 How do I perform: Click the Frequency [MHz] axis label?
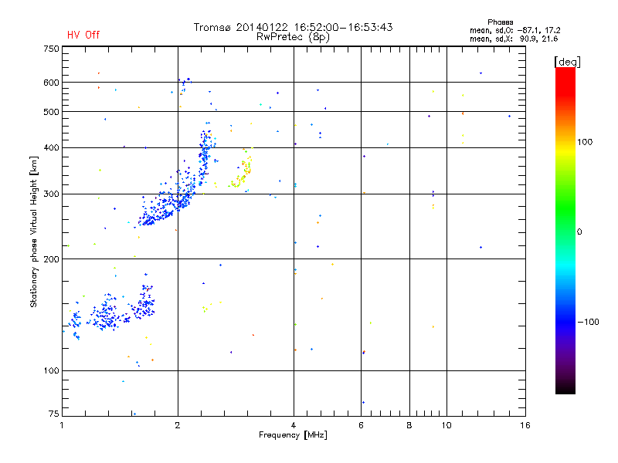pyautogui.click(x=293, y=435)
